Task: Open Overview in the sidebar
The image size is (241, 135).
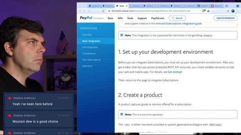Action: pyautogui.click(x=87, y=35)
